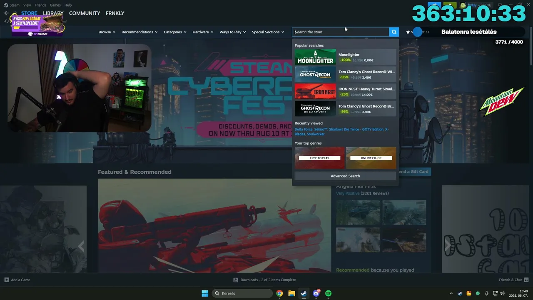Screen dimensions: 533x300
Task: Select IRON NEST: Heavy Turret Simulator result
Action: point(345,91)
